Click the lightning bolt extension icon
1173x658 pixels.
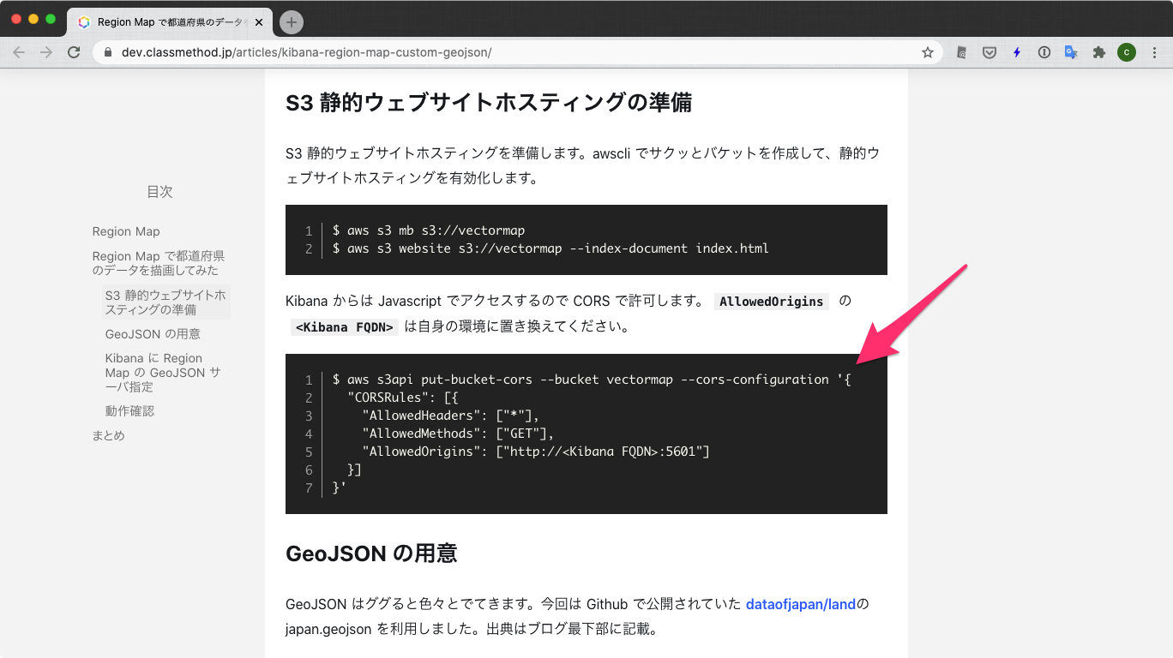1016,52
